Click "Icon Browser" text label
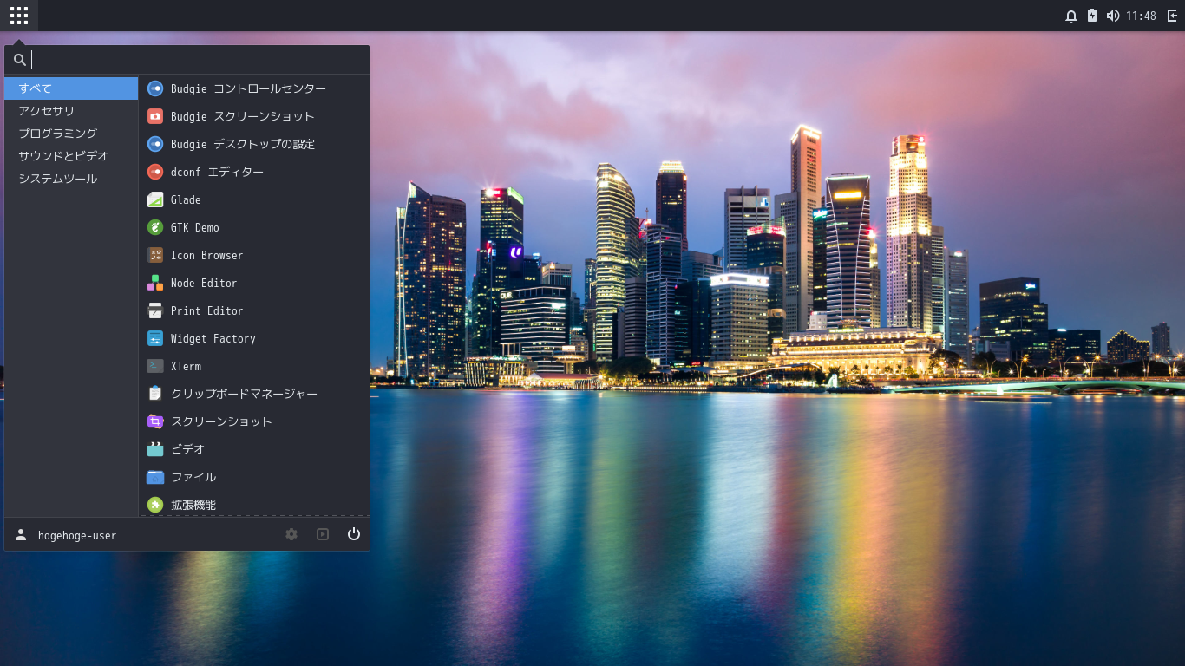Screen dimensions: 1185x666 coord(206,255)
